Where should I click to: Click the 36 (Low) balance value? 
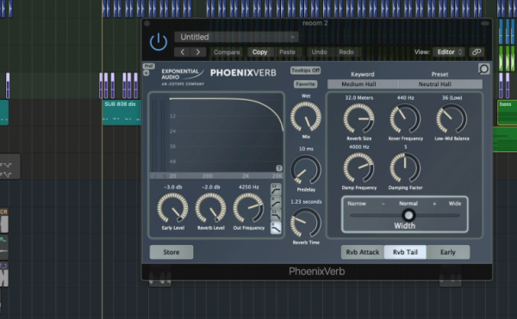coord(452,98)
